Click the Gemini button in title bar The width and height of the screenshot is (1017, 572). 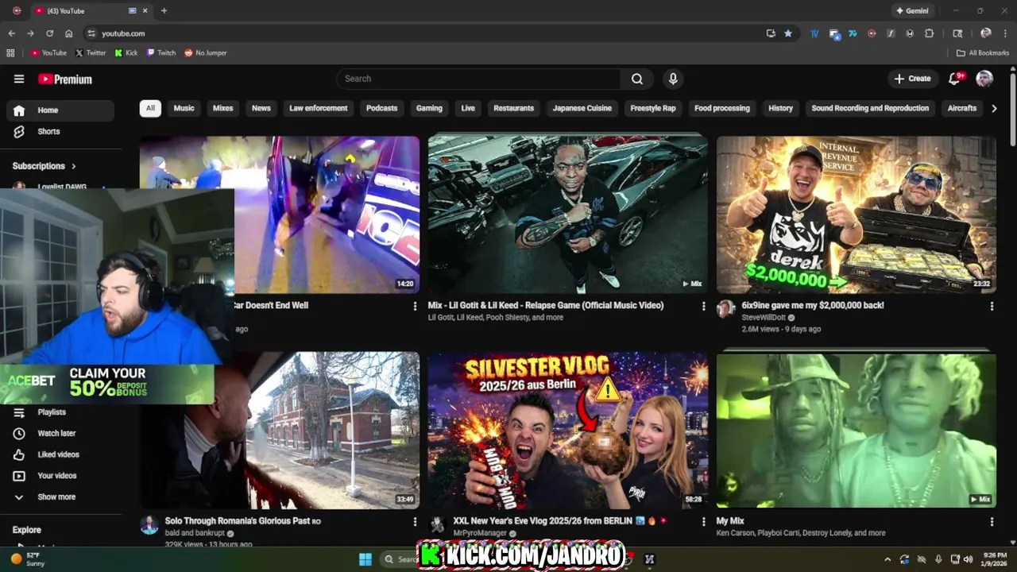912,10
